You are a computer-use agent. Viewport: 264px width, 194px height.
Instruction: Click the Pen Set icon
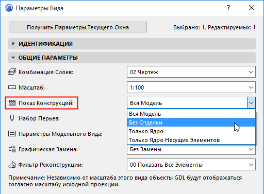(x=12, y=118)
